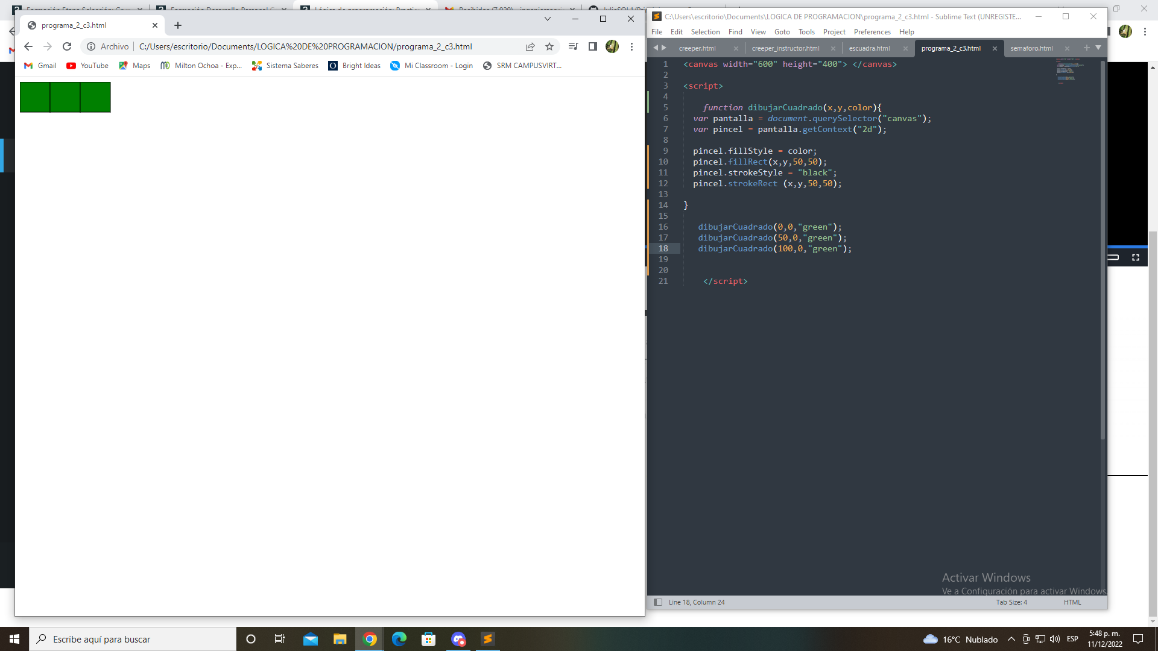Change Tab Size: 4 setting
Screen dimensions: 1158x651
tap(1011, 602)
